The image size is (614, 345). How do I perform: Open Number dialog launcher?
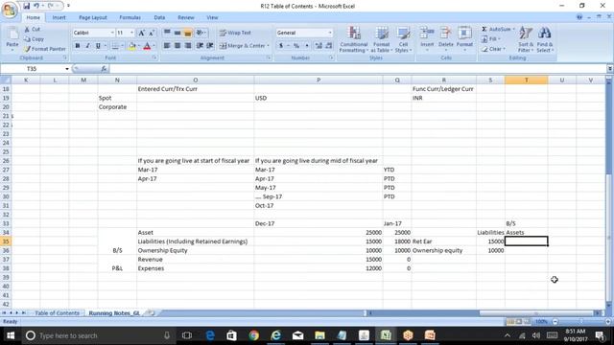(331, 57)
